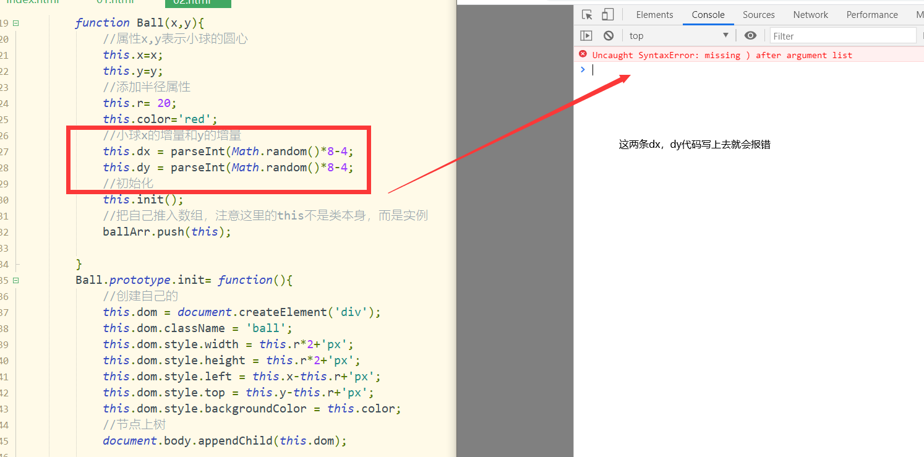Screen dimensions: 924x457
Task: Click the line 'this.x=x;'
Action: tap(133, 55)
